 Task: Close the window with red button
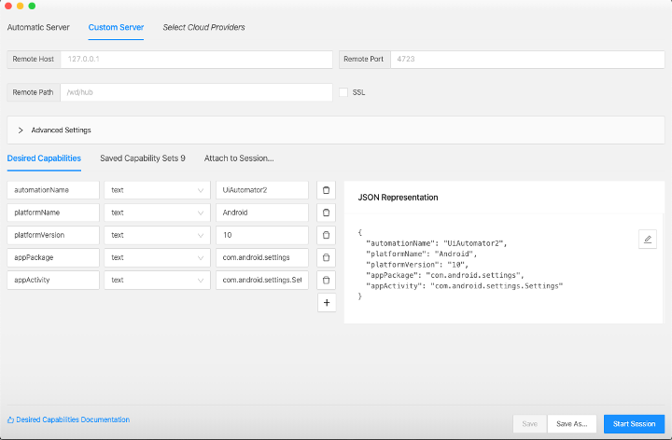pyautogui.click(x=8, y=6)
